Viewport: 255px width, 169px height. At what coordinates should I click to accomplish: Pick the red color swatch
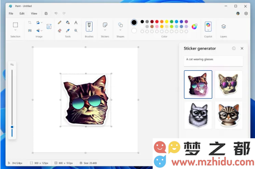[x=157, y=21]
